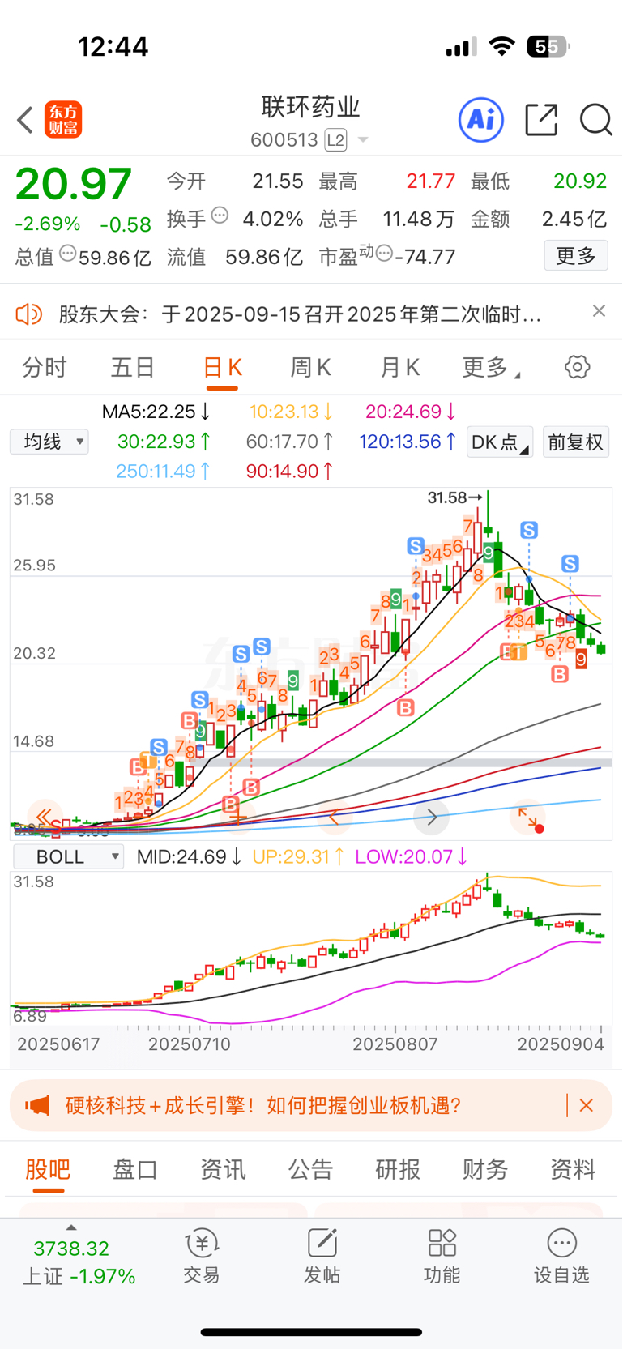Tap the 20.97 current price
Viewport: 623px width, 1349px height.
coord(74,184)
